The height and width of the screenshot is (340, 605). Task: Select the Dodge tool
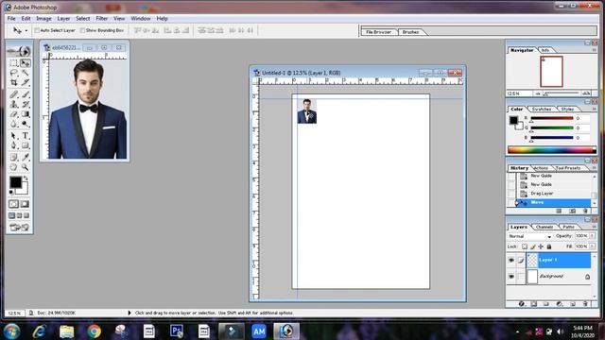pos(26,124)
